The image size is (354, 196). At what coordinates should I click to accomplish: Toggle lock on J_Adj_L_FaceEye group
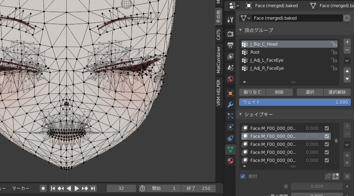334,60
